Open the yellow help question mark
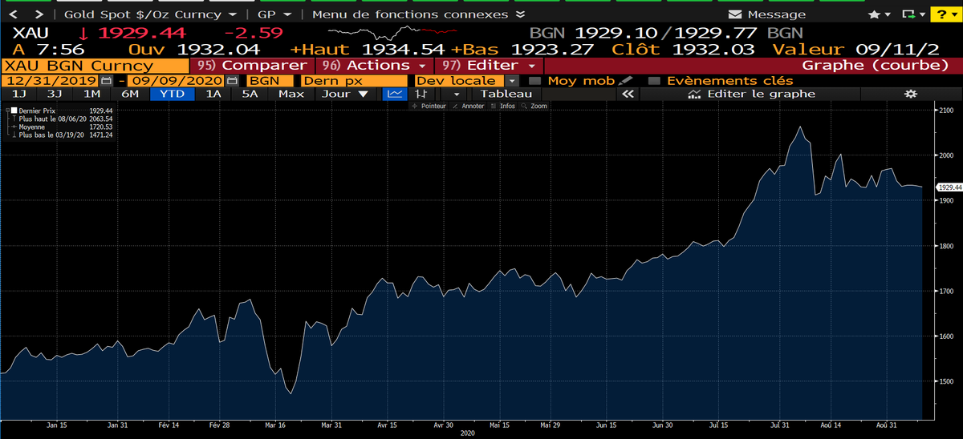963x439 pixels. pos(945,14)
